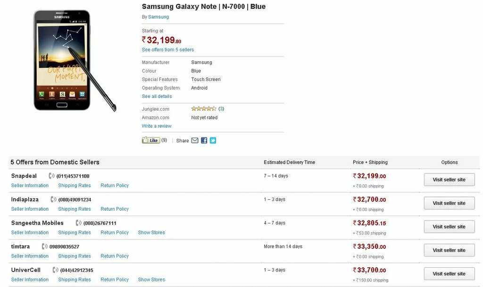Viewport: 483px width, 287px height.
Task: Open Write a review link
Action: (x=157, y=126)
